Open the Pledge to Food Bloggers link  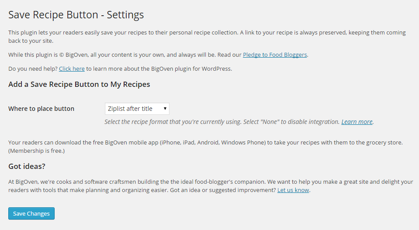(x=275, y=55)
